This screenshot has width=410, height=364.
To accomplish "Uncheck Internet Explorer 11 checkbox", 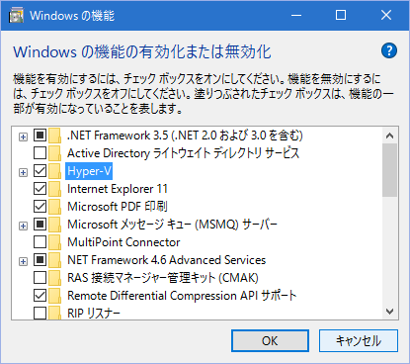I will 40,189.
